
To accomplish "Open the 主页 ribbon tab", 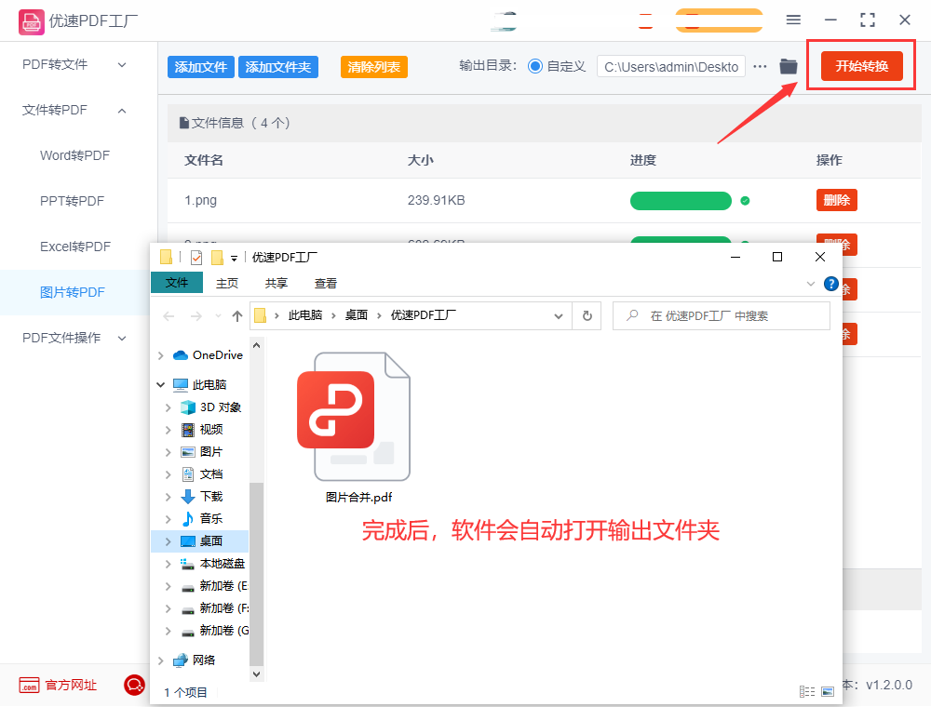I will 227,284.
